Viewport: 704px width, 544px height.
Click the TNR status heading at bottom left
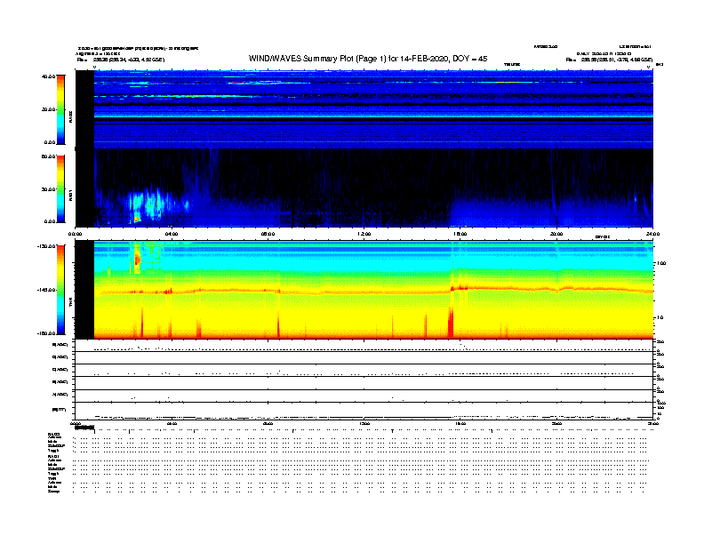[x=52, y=478]
